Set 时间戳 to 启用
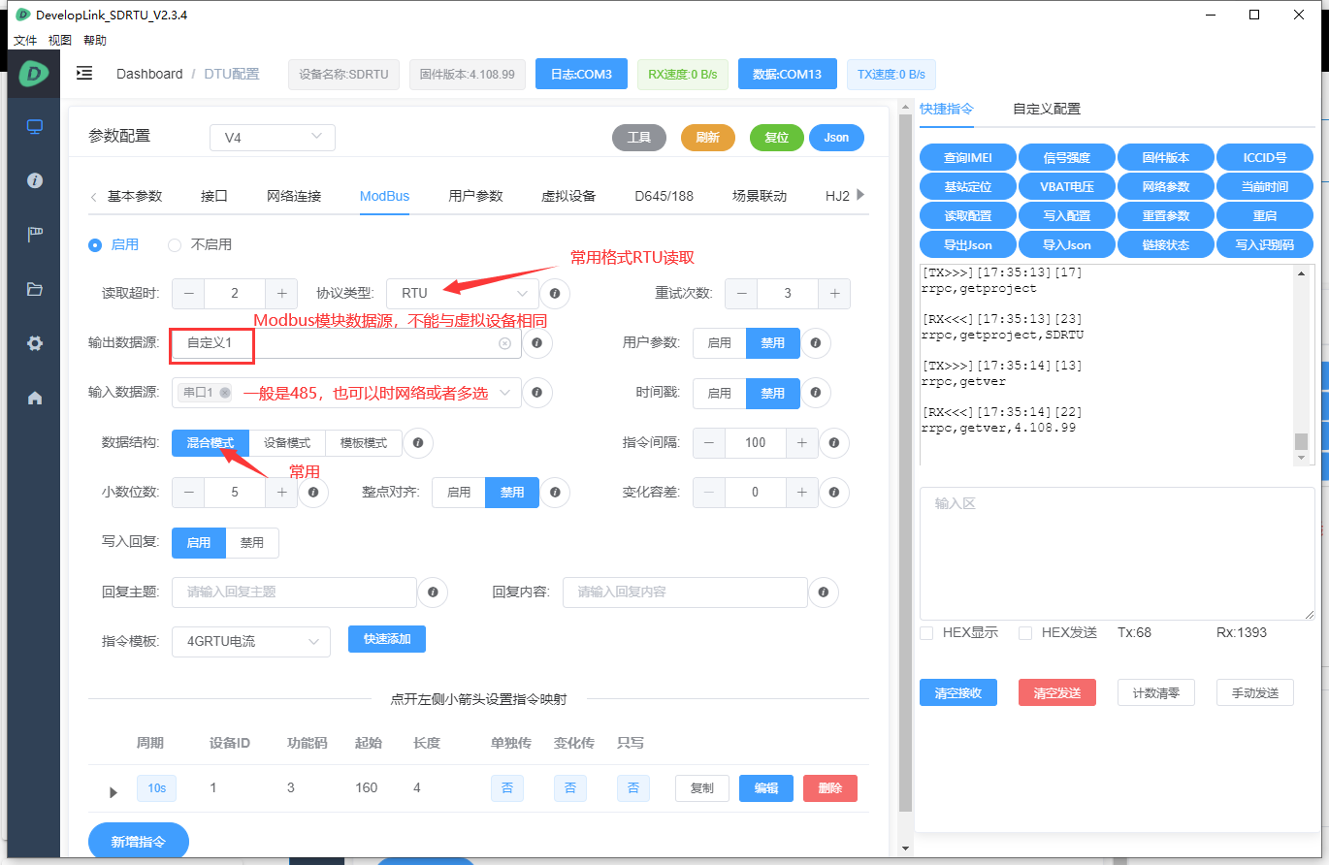 click(x=720, y=393)
